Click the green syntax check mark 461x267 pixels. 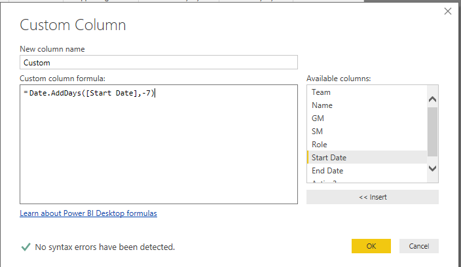26,247
